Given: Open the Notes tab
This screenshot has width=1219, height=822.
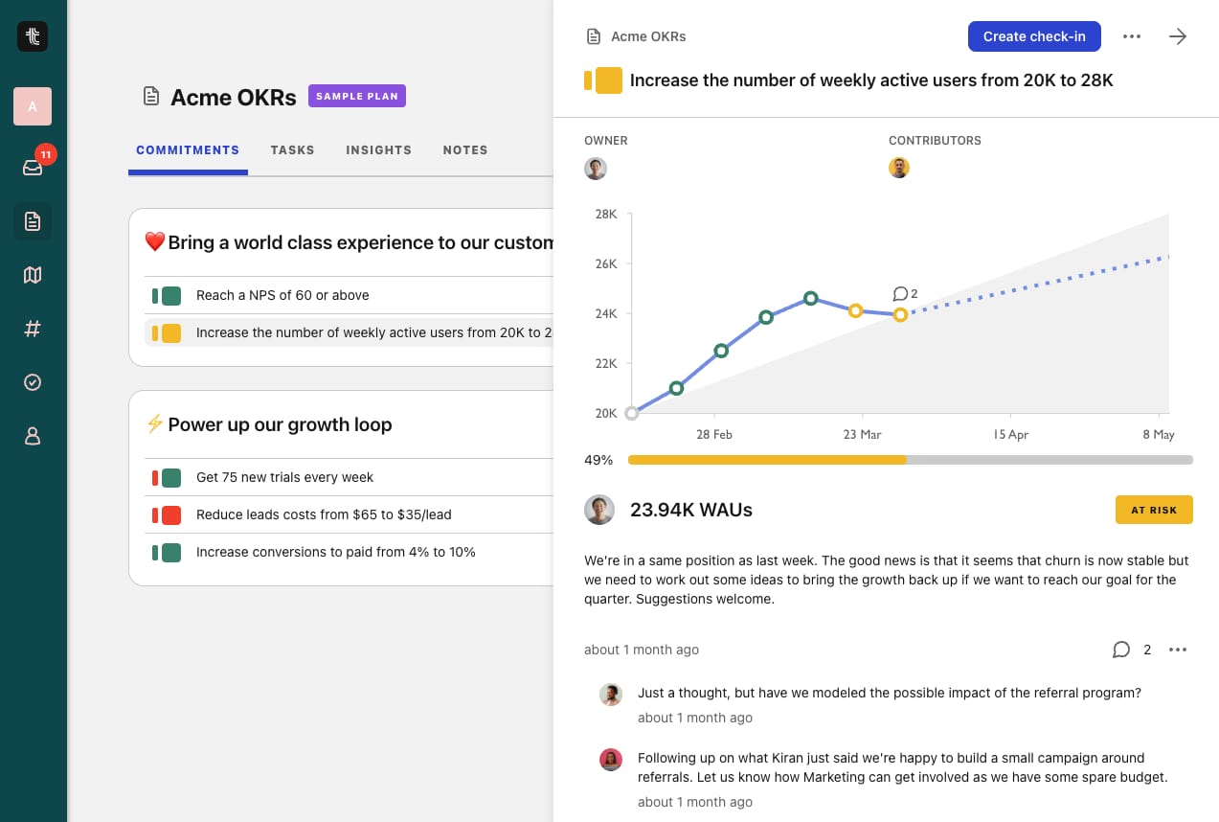Looking at the screenshot, I should (x=465, y=150).
